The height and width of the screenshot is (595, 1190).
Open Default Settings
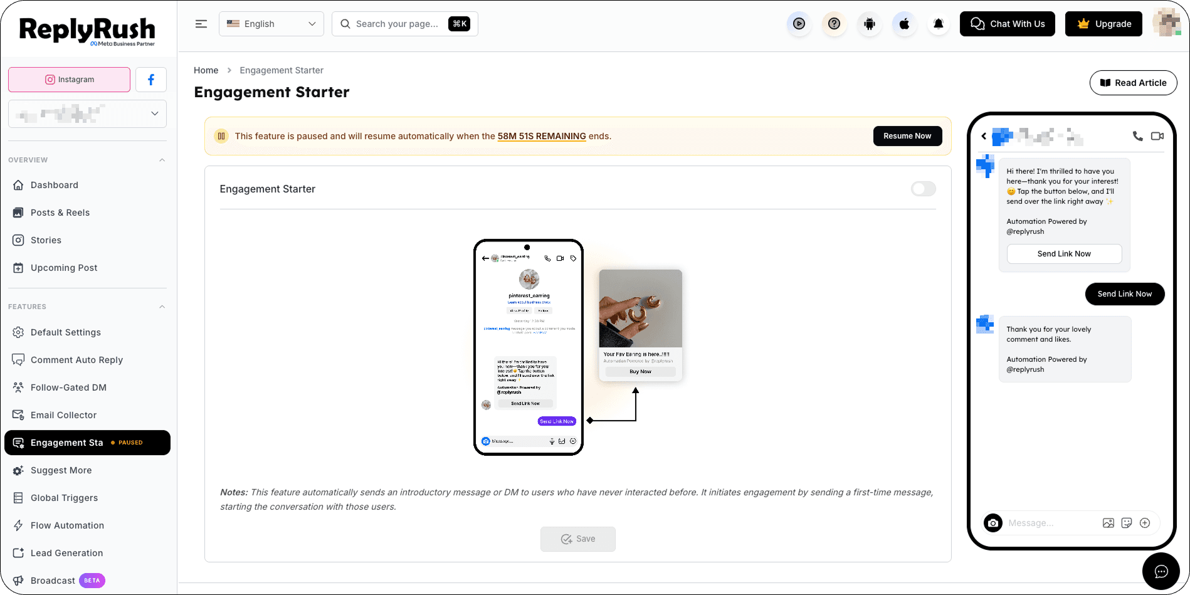(x=88, y=332)
